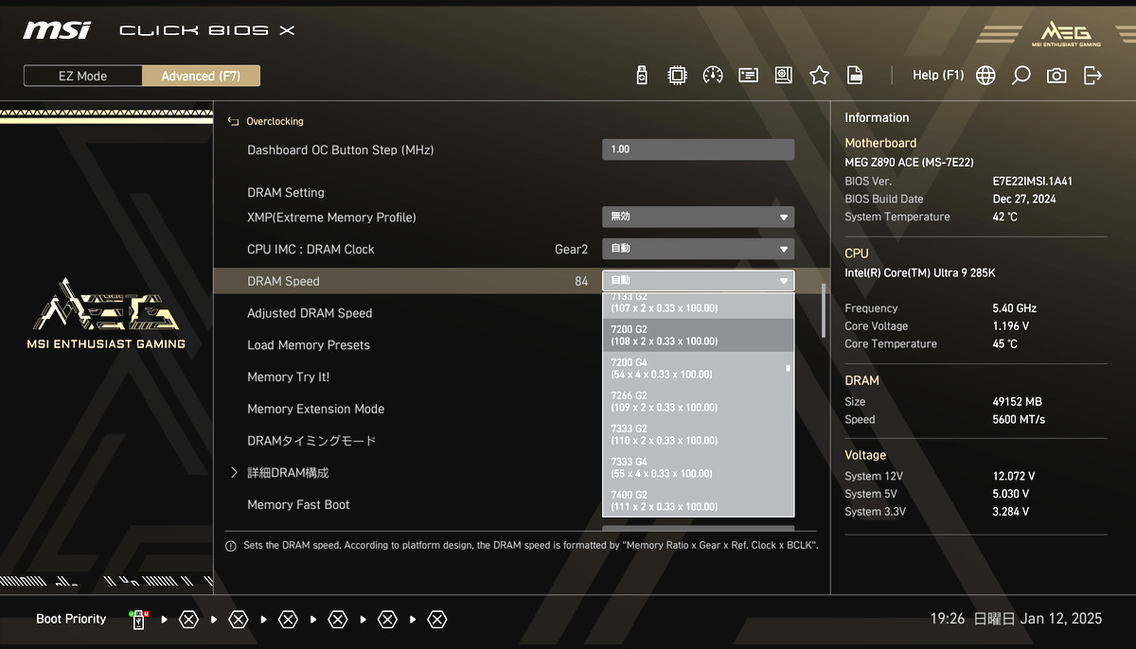Change language with the globe icon
The width and height of the screenshot is (1136, 649).
[985, 76]
